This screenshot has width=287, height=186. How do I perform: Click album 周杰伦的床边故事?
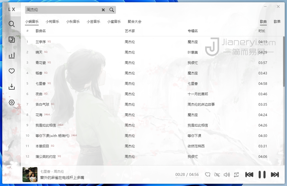tap(201, 105)
